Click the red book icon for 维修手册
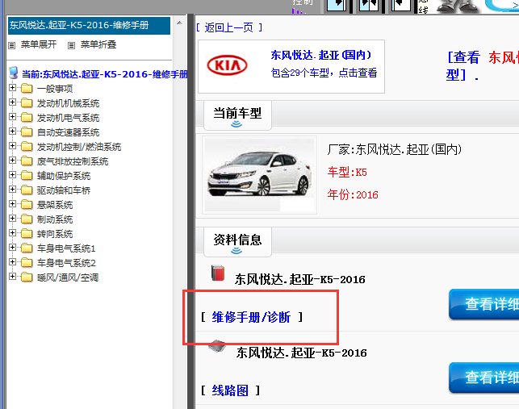The width and height of the screenshot is (519, 409). pyautogui.click(x=218, y=273)
